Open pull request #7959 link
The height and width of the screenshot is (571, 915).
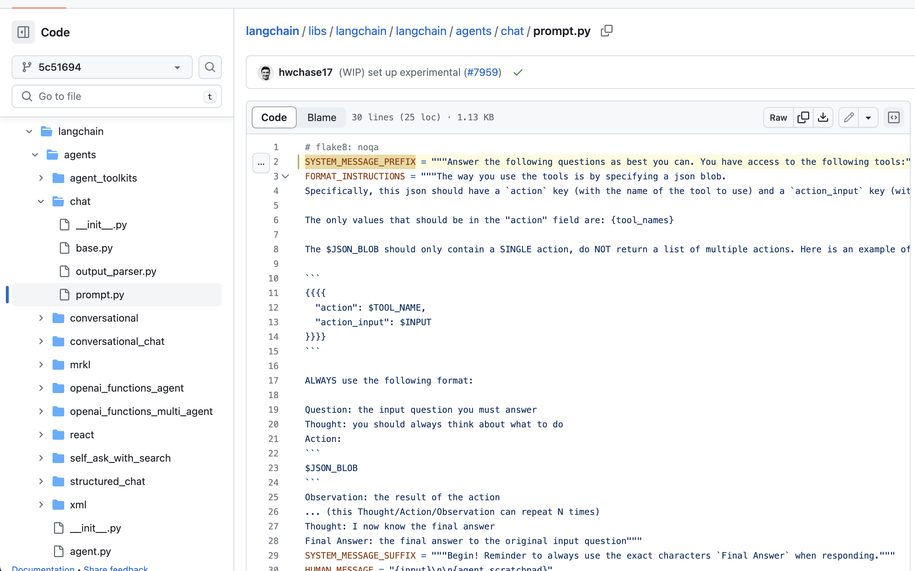point(482,72)
